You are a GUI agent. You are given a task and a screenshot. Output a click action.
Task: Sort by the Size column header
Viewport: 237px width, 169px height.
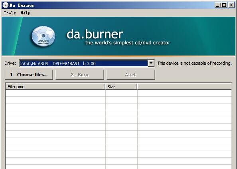click(121, 87)
